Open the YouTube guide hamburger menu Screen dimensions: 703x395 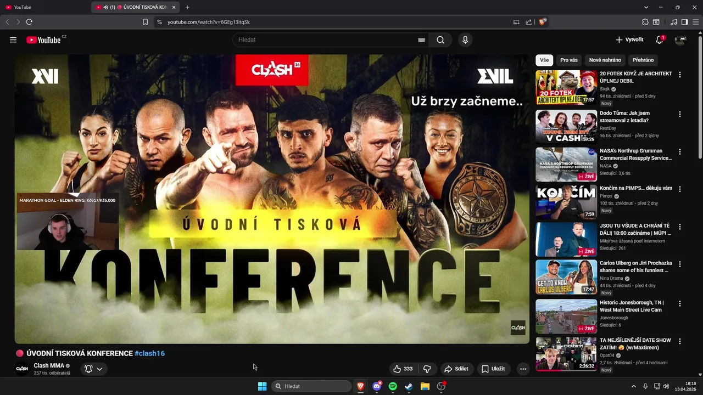pyautogui.click(x=13, y=39)
